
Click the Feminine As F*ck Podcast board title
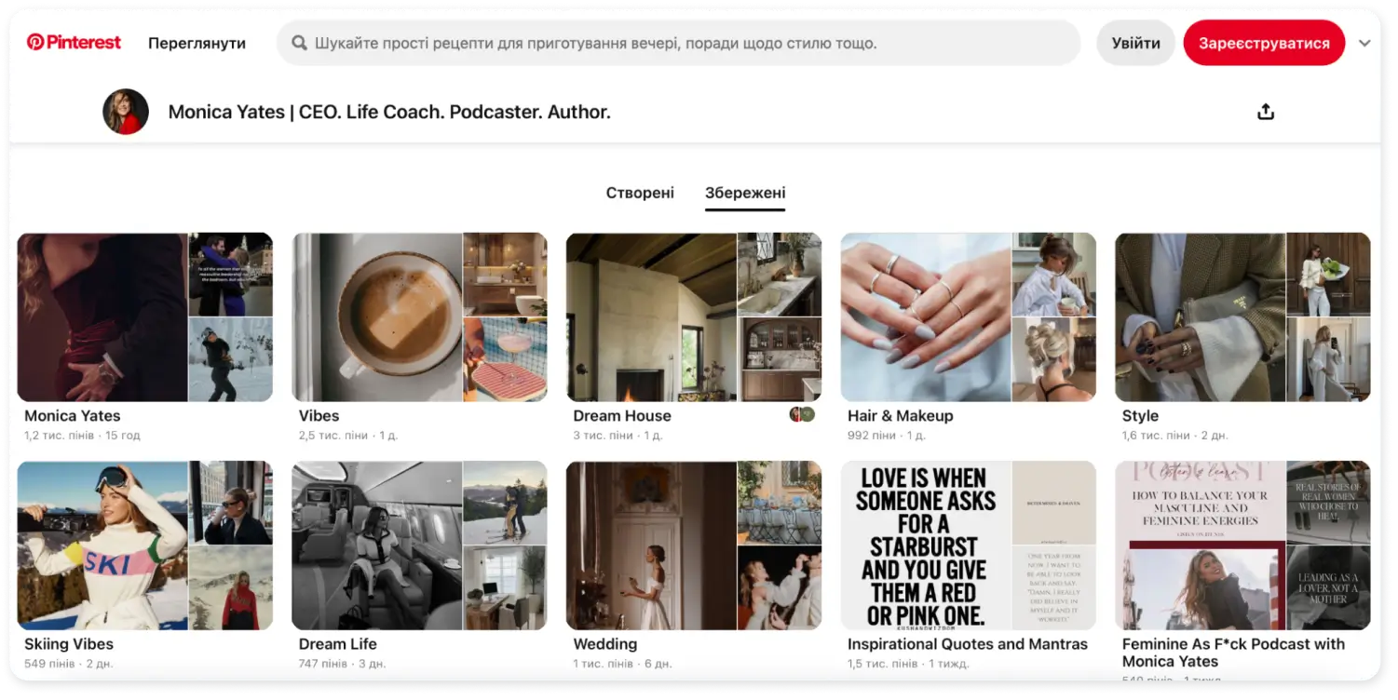[x=1233, y=653]
